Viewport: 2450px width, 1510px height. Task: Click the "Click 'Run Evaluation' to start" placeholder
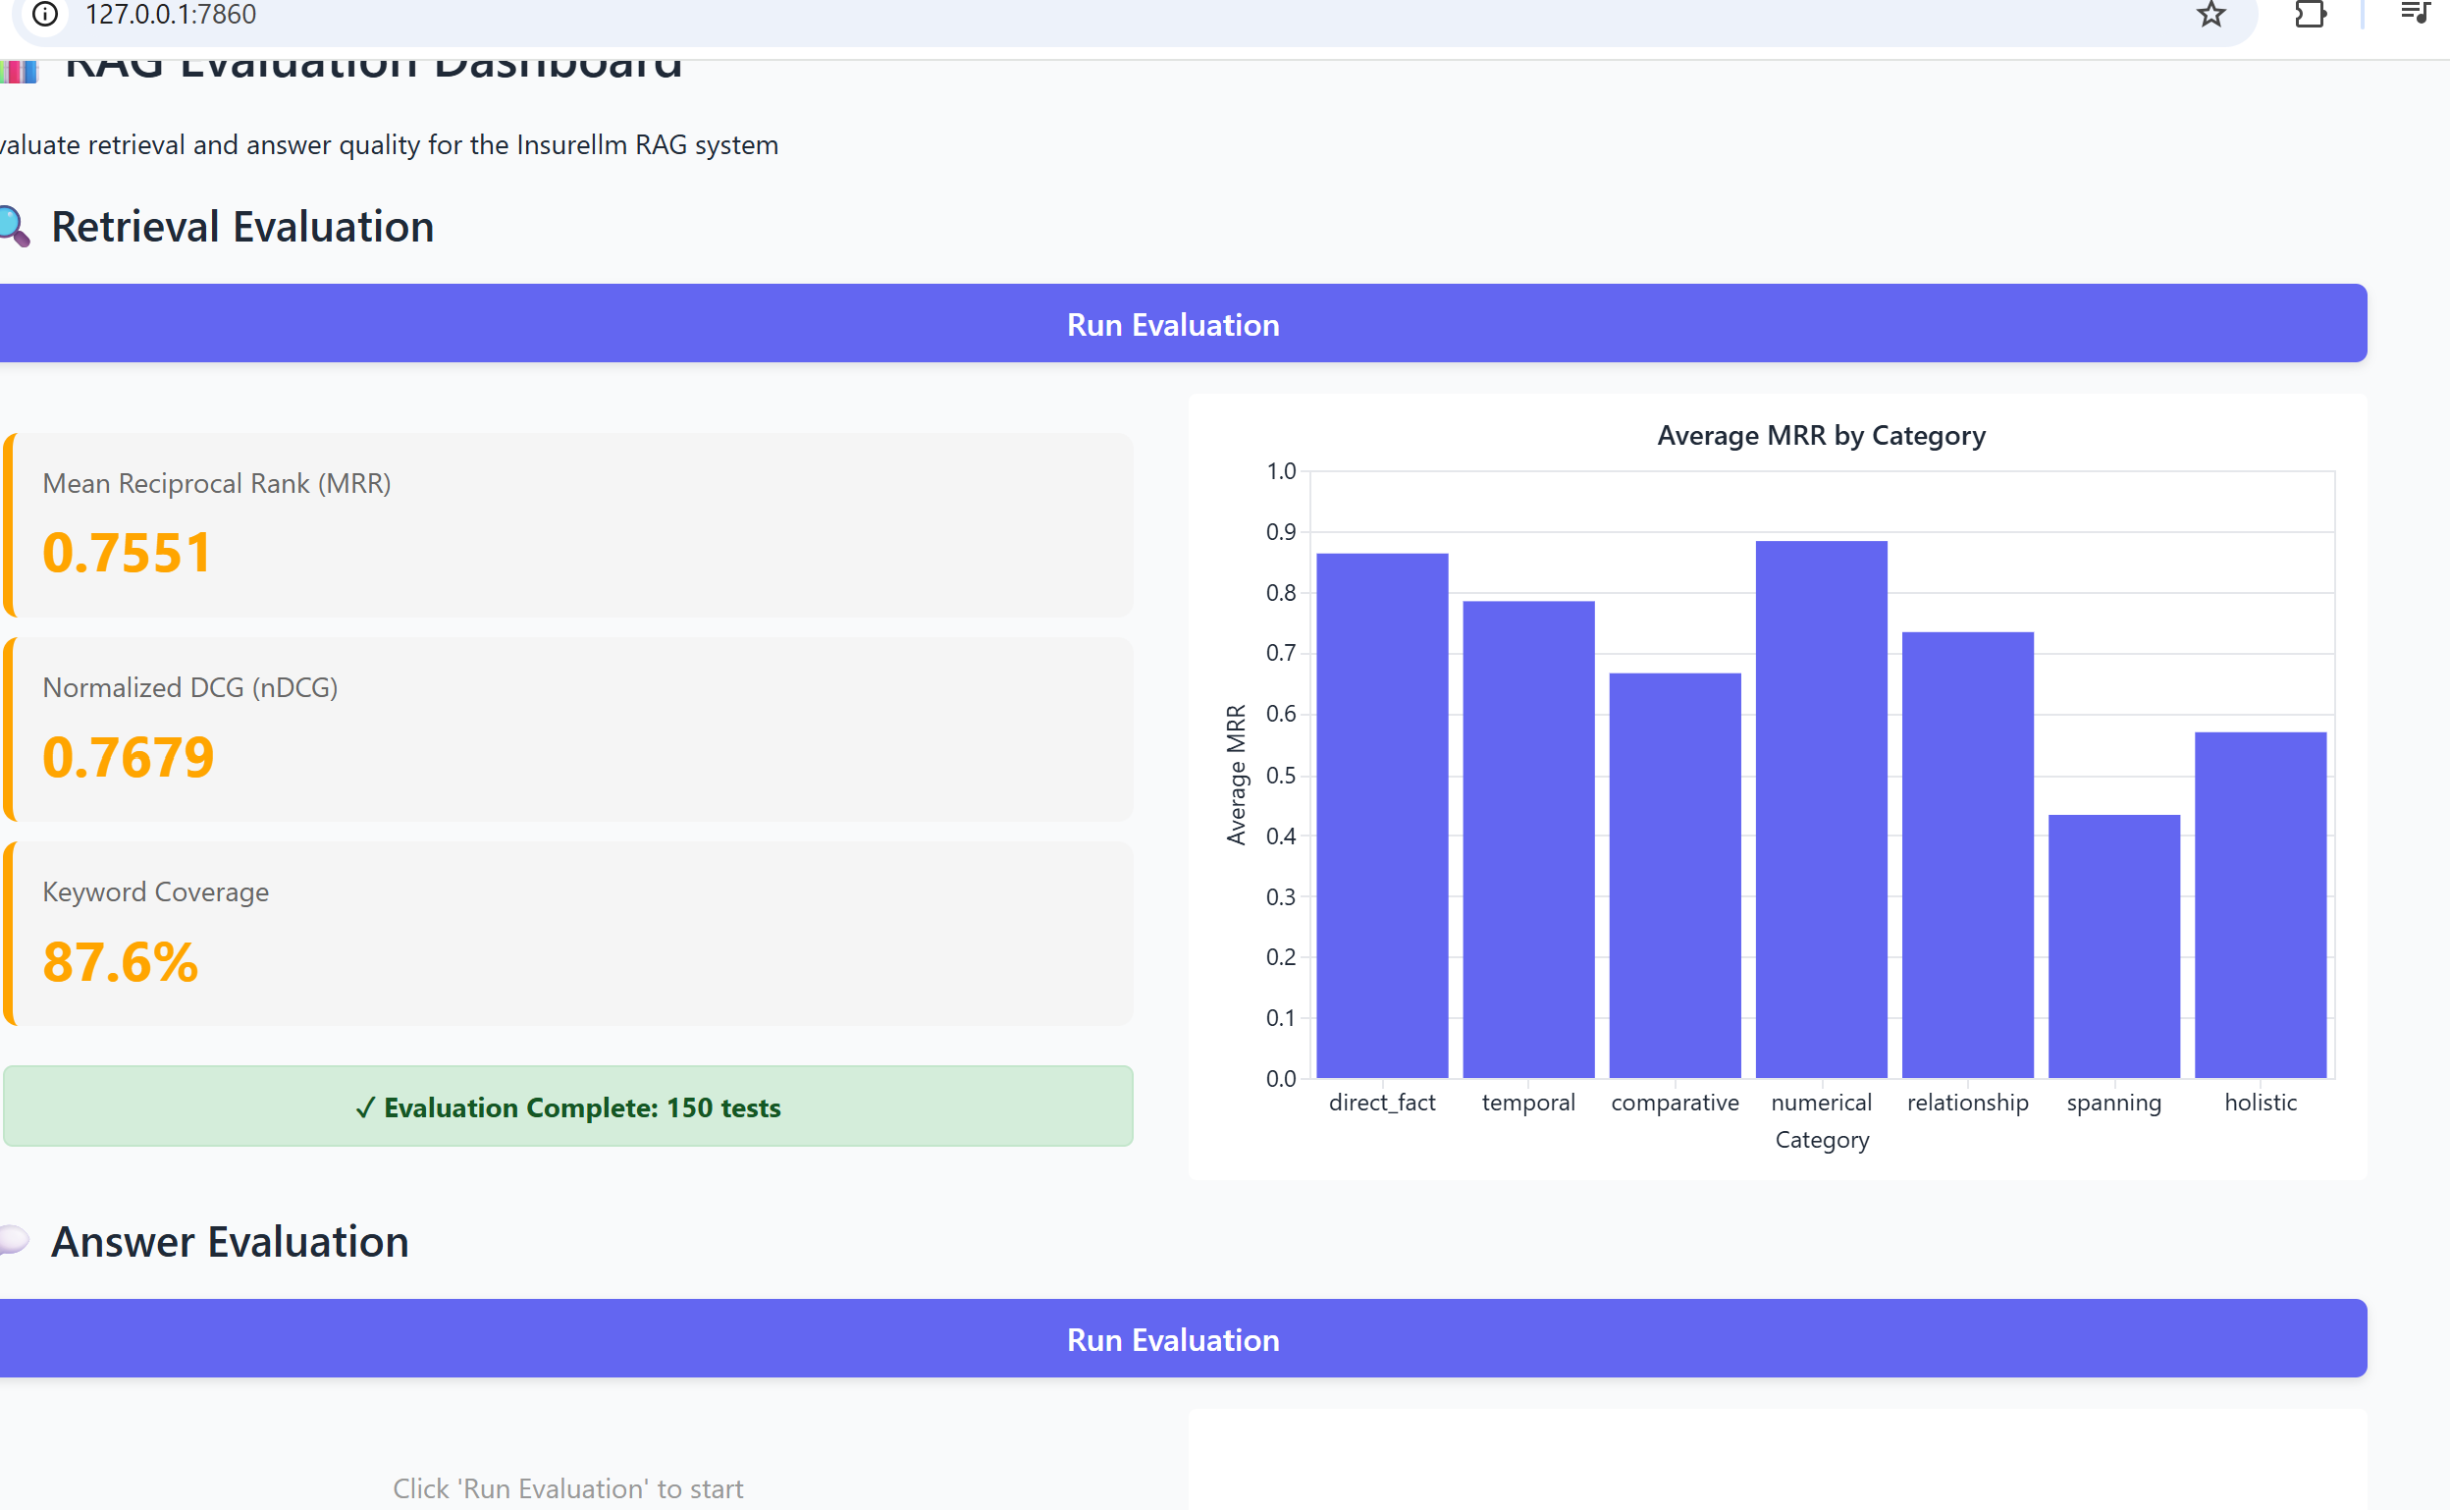[x=568, y=1488]
